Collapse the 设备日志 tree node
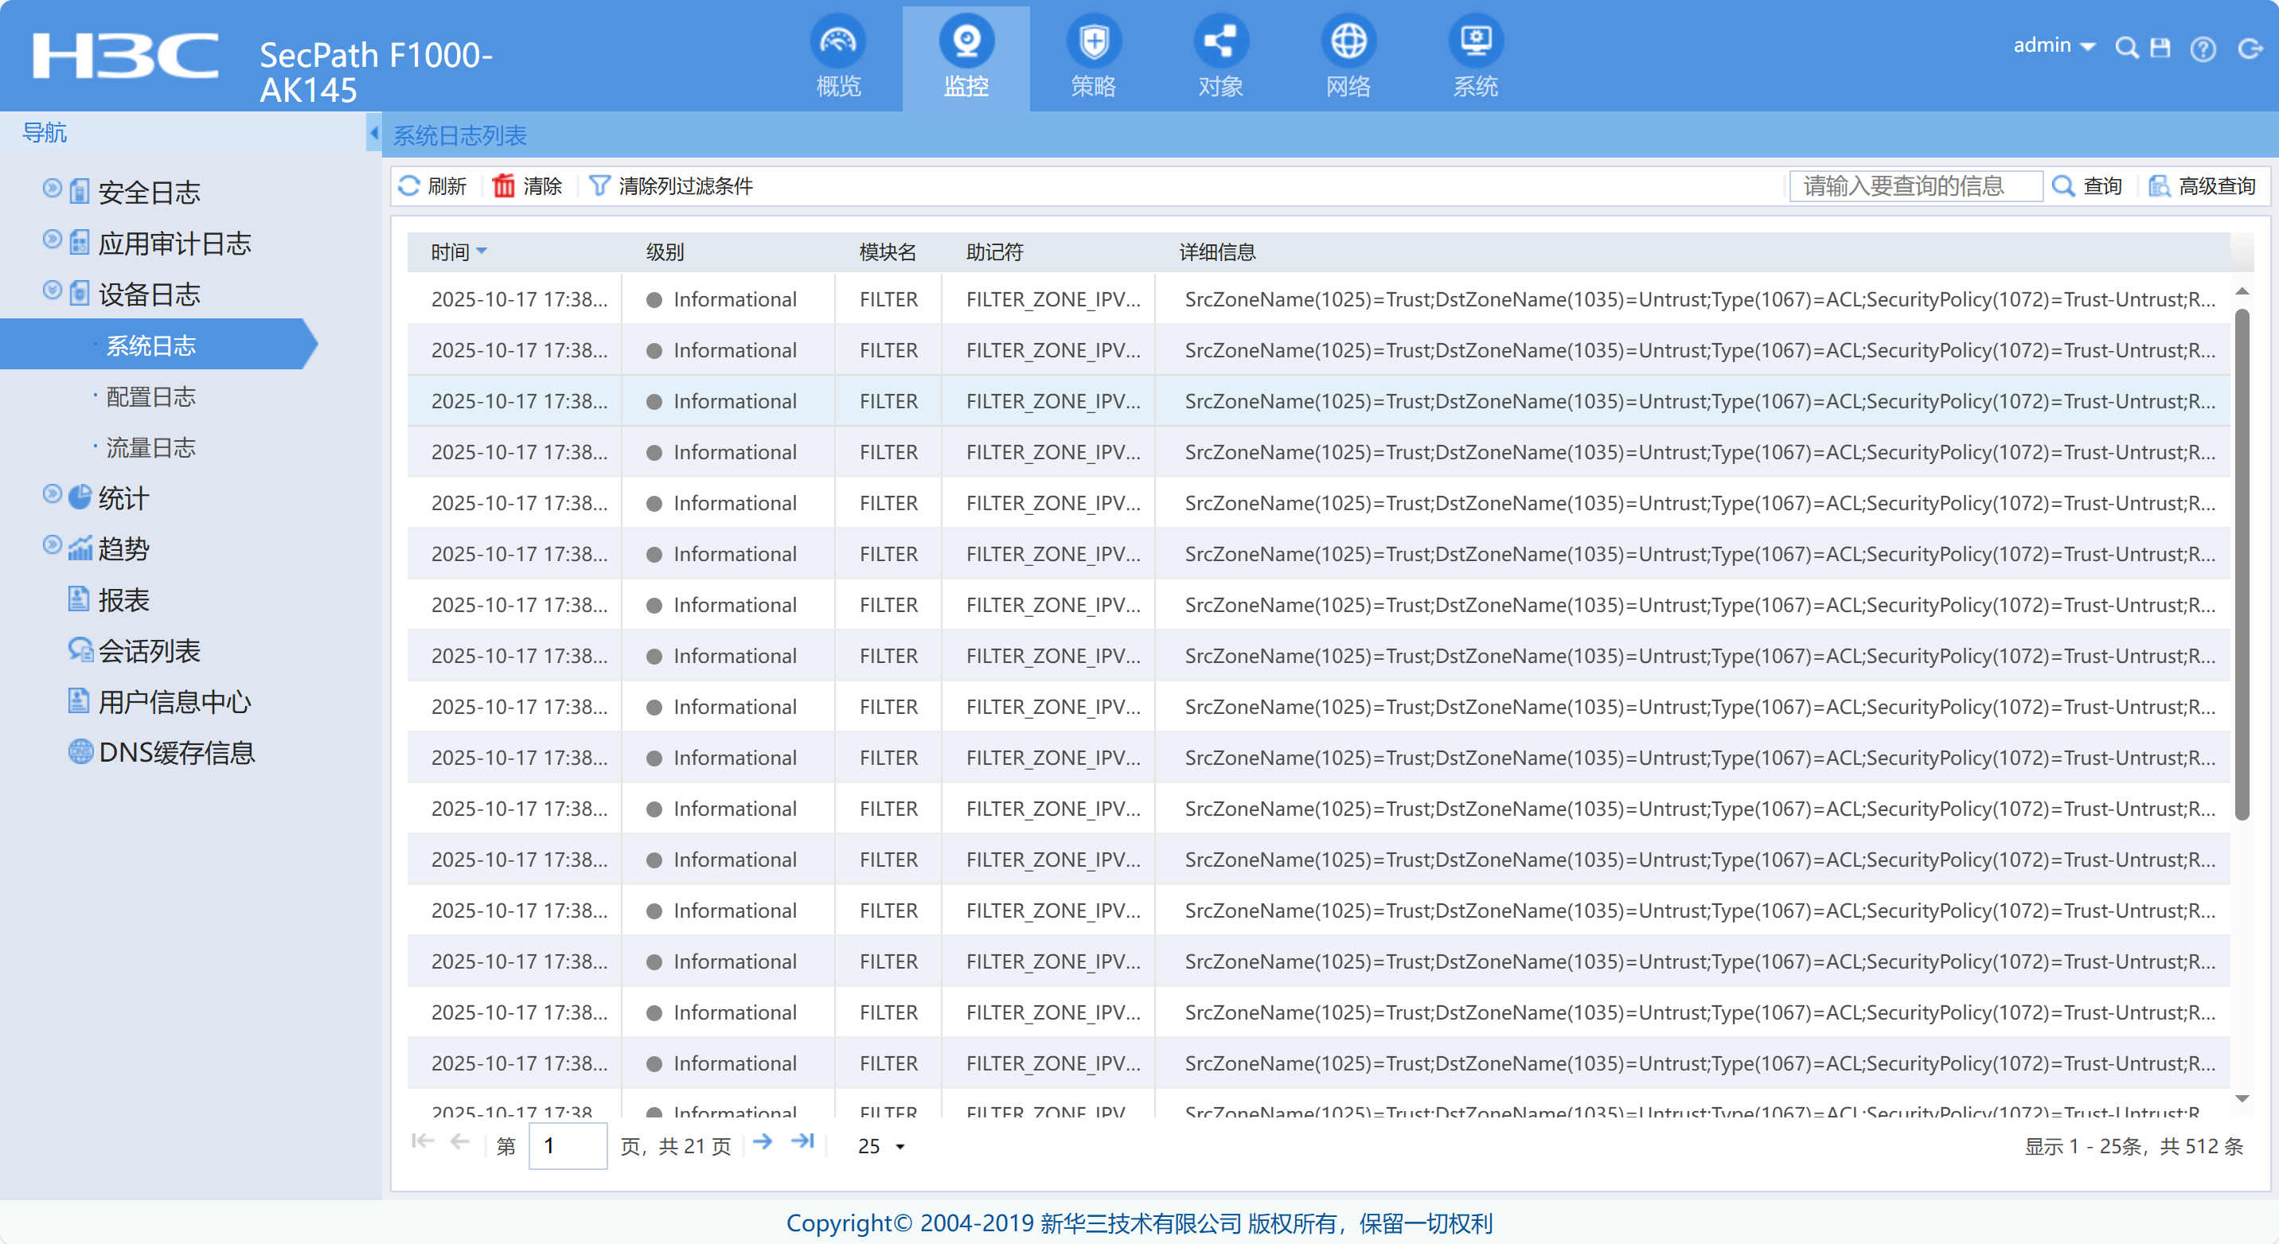The width and height of the screenshot is (2279, 1244). pyautogui.click(x=53, y=291)
